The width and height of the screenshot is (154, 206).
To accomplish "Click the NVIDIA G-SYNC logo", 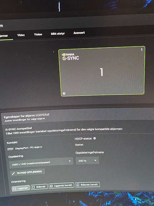I will point(70,57).
